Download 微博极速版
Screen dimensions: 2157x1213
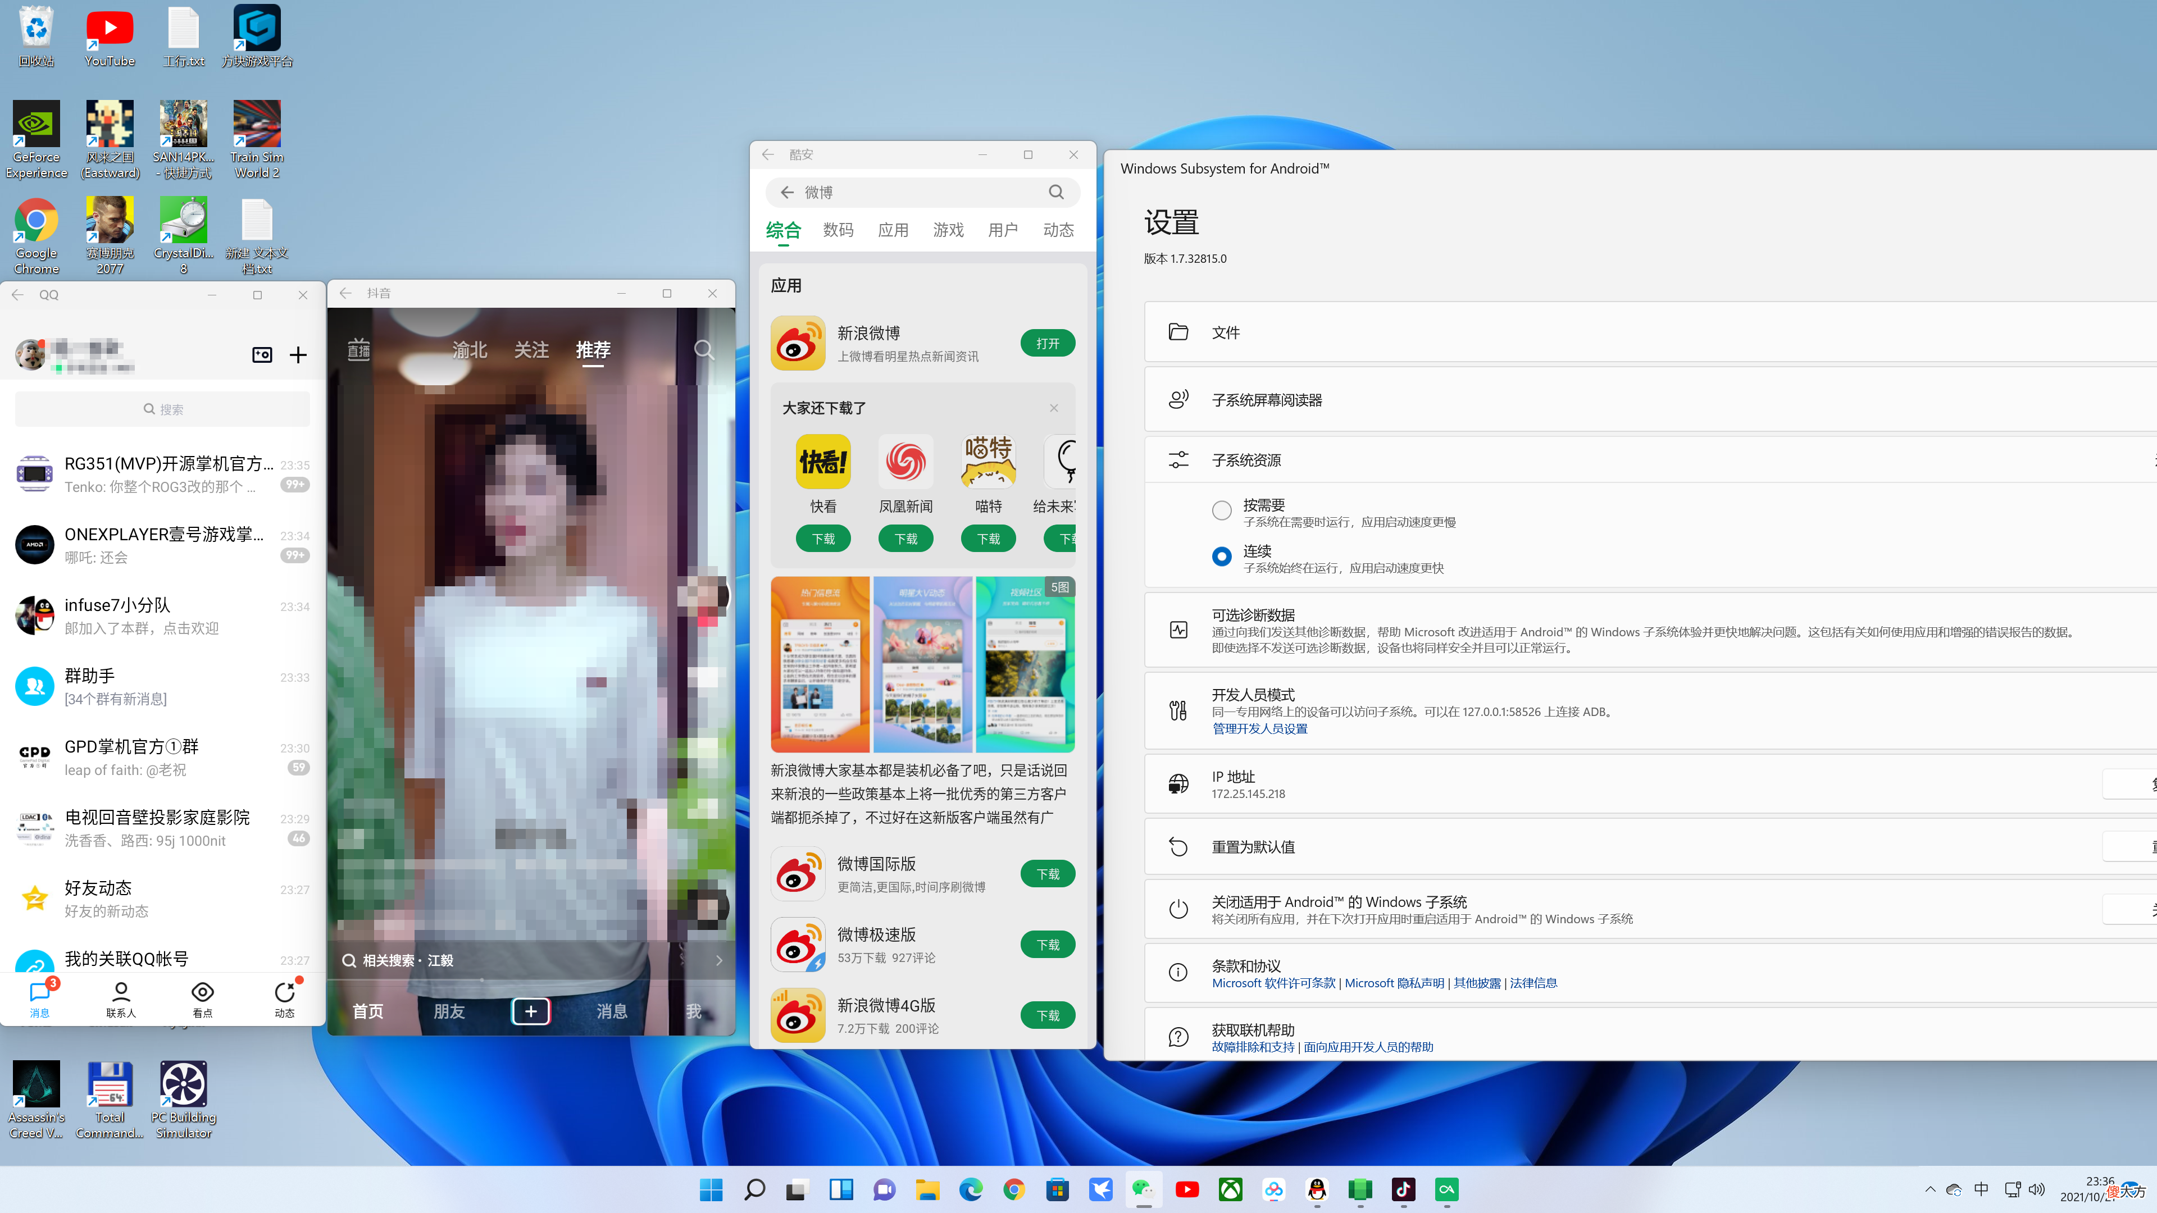tap(1048, 944)
